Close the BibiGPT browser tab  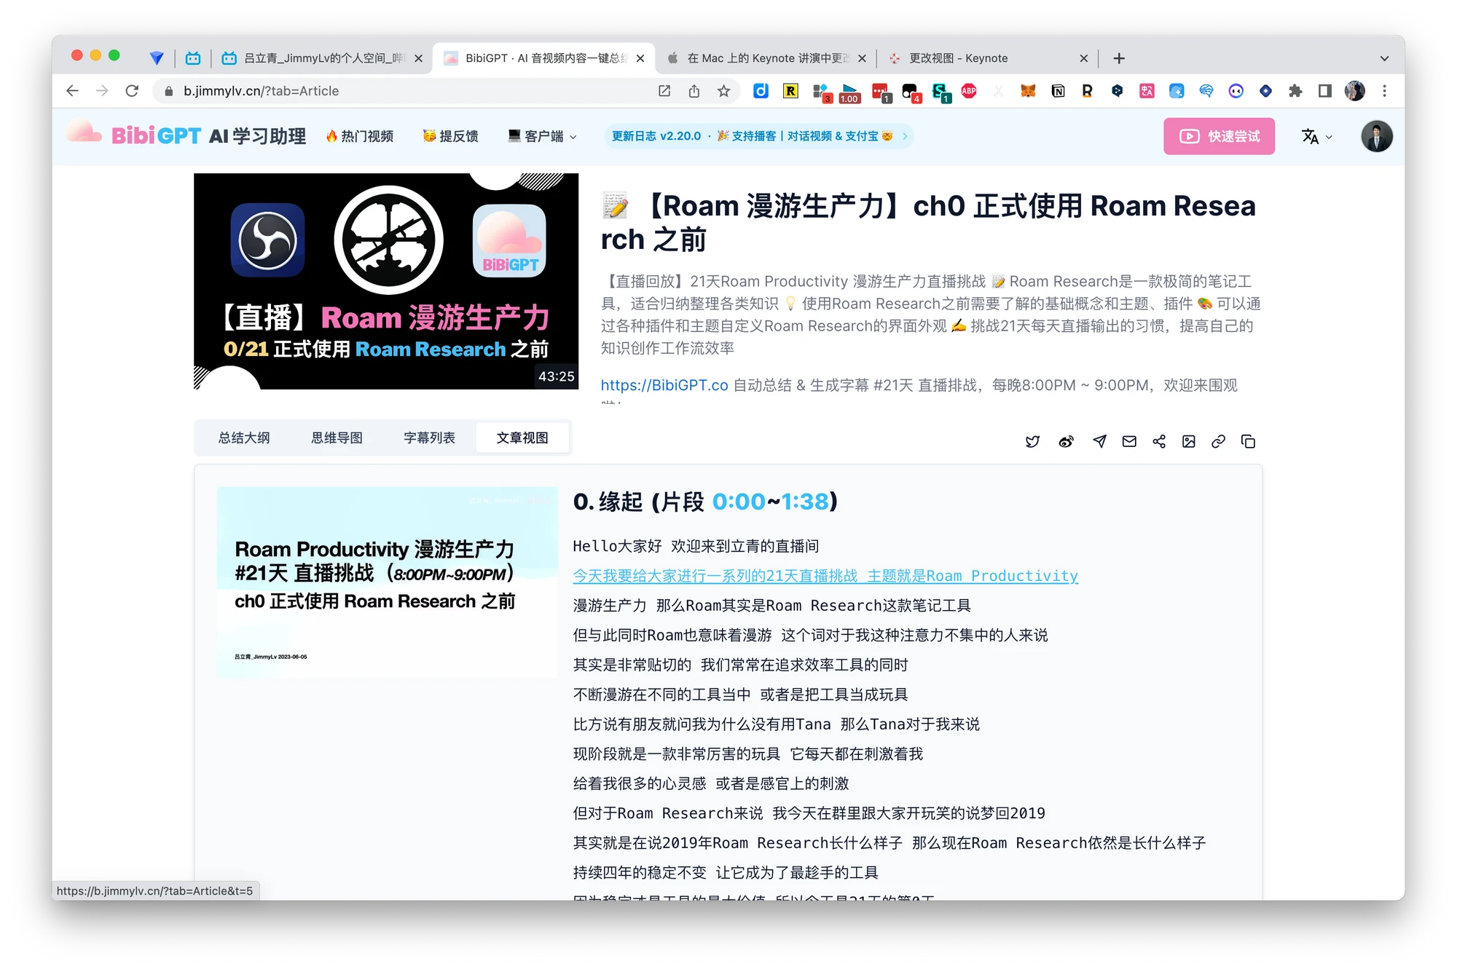pos(640,58)
